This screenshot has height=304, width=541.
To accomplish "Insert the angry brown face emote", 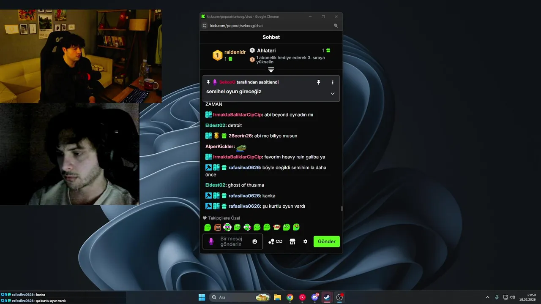I will 217,228.
